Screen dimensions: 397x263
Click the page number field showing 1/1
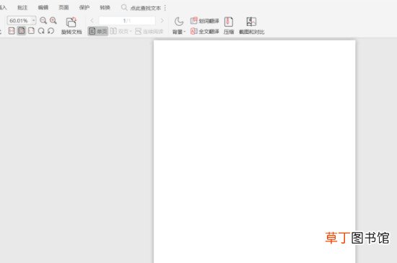click(127, 21)
